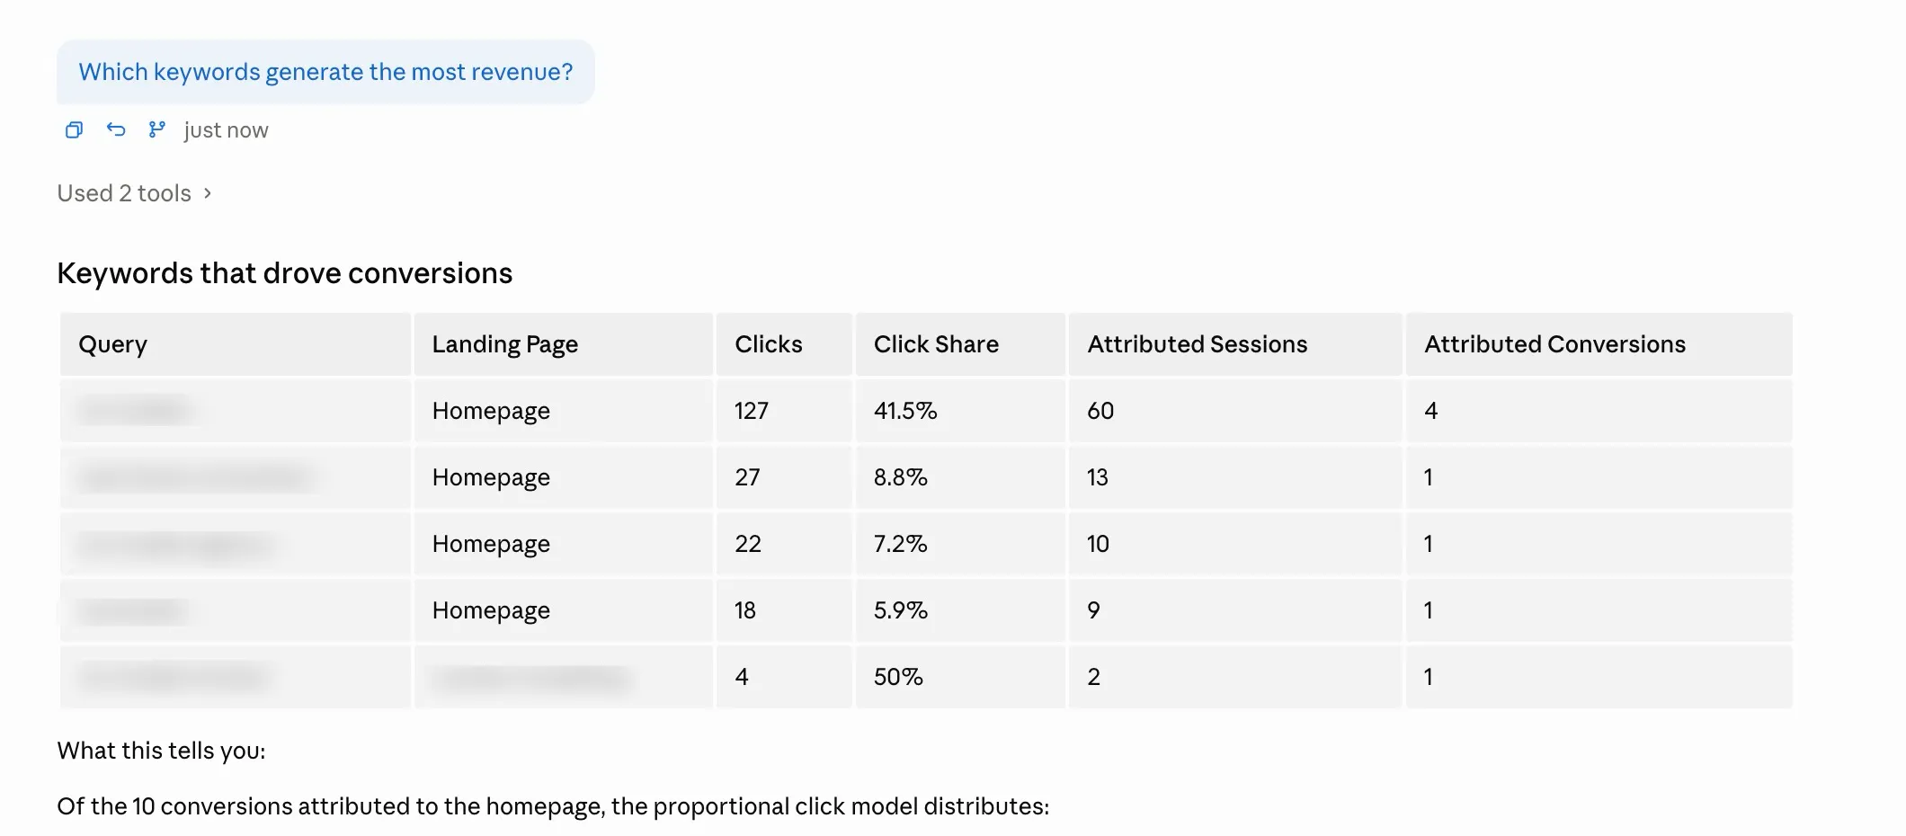Click the first row's Homepage cell
The width and height of the screenshot is (1906, 836).
click(x=491, y=411)
